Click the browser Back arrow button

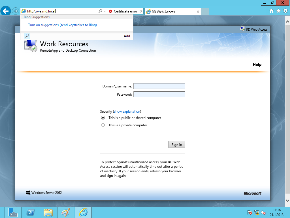coord(6,11)
